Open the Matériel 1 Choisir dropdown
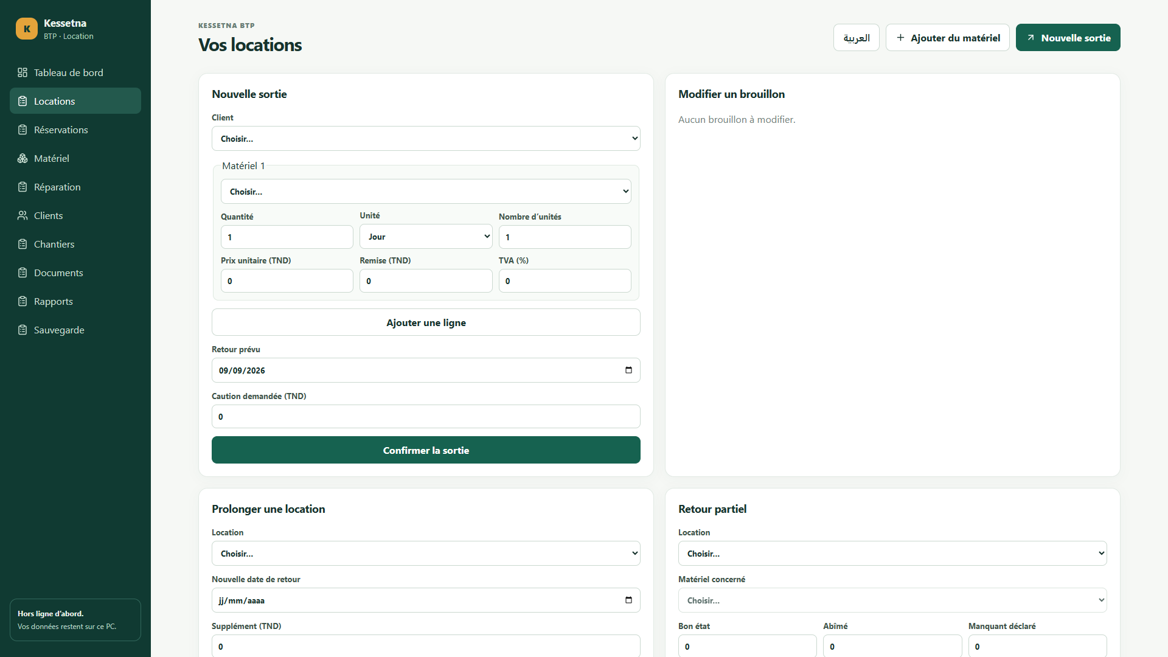The width and height of the screenshot is (1168, 657). (x=426, y=192)
